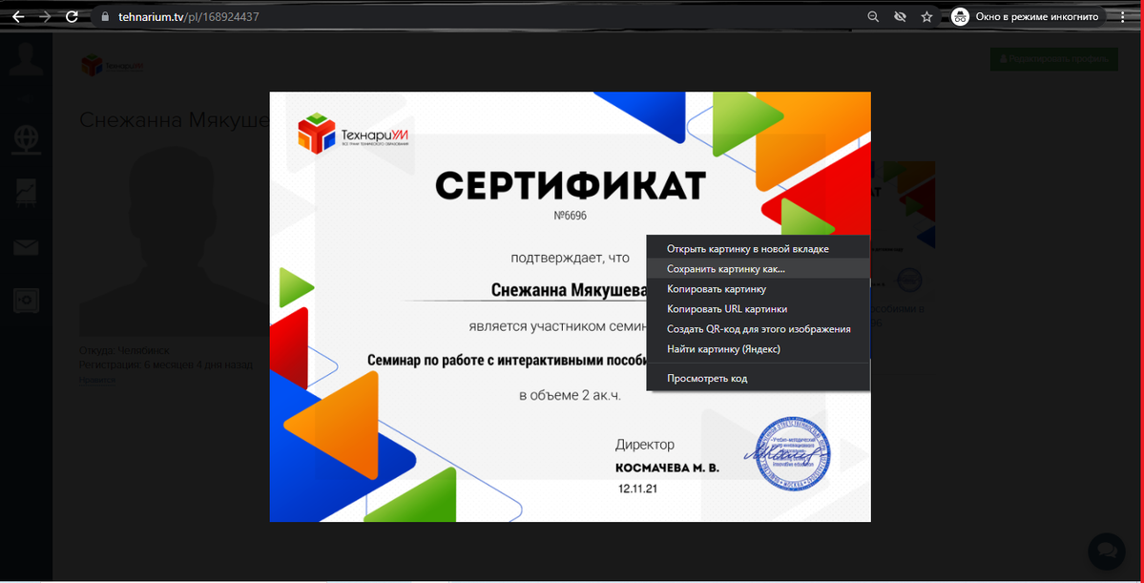Image resolution: width=1144 pixels, height=583 pixels.
Task: Reload the page with refresh icon
Action: click(72, 16)
